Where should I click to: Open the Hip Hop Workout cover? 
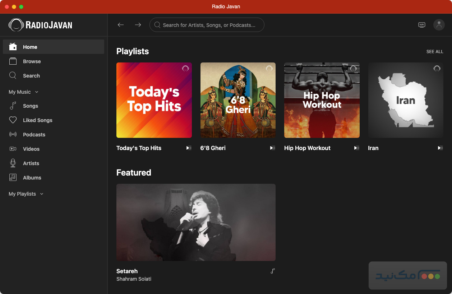[322, 100]
